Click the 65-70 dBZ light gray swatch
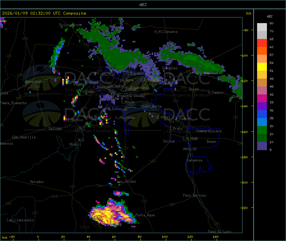The image size is (286, 241). pyautogui.click(x=262, y=35)
